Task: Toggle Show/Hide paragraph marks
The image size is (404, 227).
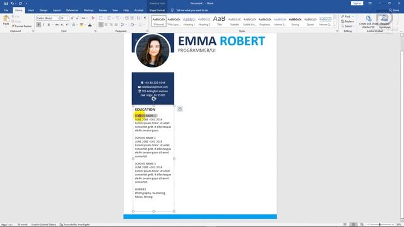Action: (x=145, y=18)
